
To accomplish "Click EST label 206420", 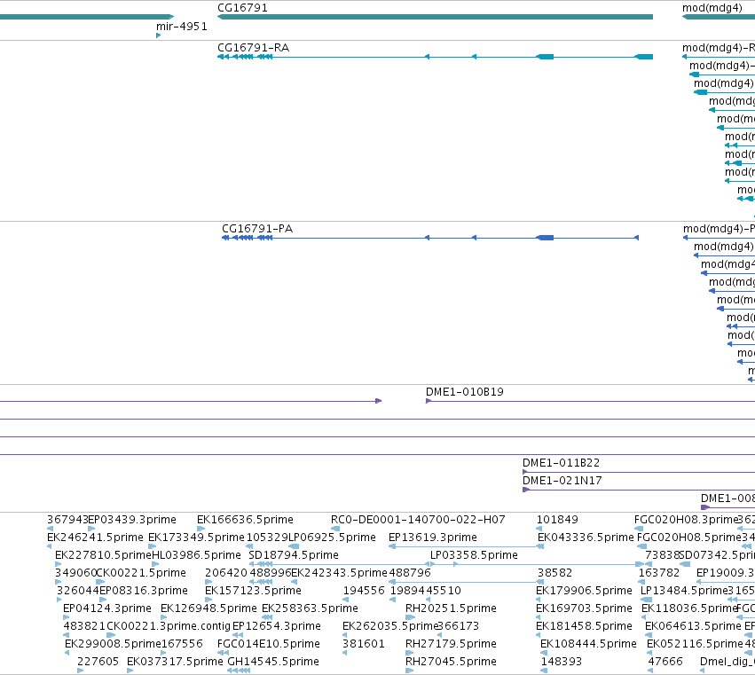I will (226, 573).
